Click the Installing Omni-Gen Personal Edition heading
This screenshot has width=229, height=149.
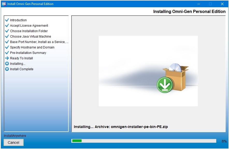click(189, 12)
